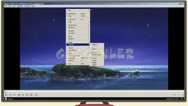This screenshot has width=188, height=106.
Task: Click the player icon in the title bar
Action: [5, 4]
